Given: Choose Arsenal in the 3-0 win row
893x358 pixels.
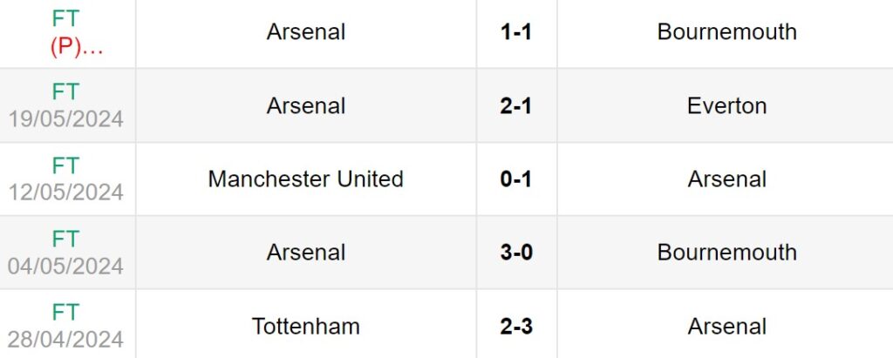Looking at the screenshot, I should [x=306, y=253].
